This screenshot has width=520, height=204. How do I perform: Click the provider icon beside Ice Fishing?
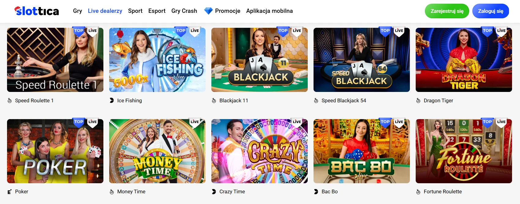112,100
